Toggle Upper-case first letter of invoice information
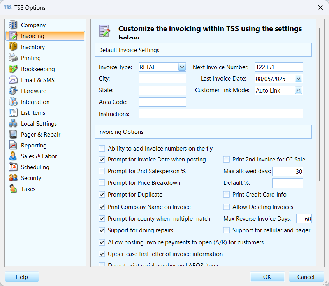Screen dimensions: 329x286 point(102,254)
